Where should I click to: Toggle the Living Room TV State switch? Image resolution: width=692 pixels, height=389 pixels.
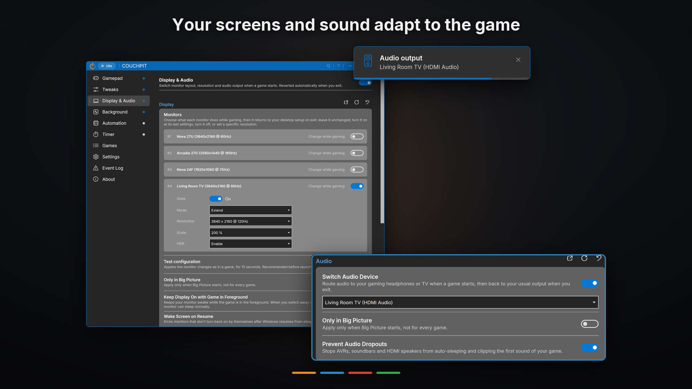click(x=216, y=199)
